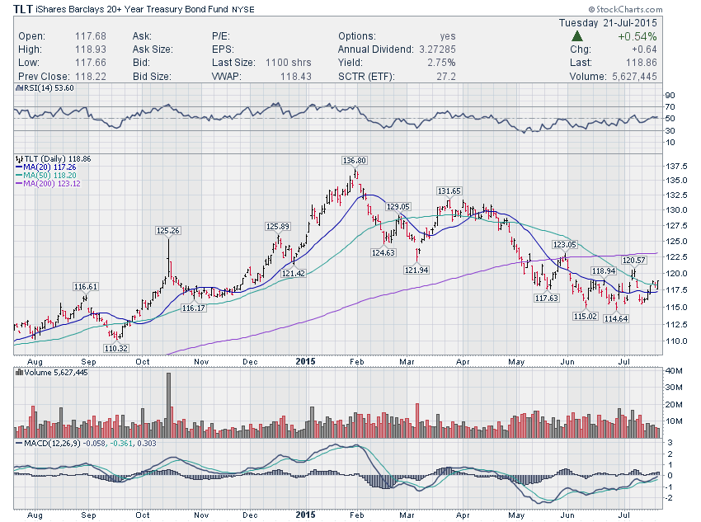Viewport: 701px width, 522px height.
Task: Select the purple MA(200) legend line
Action: 19,184
